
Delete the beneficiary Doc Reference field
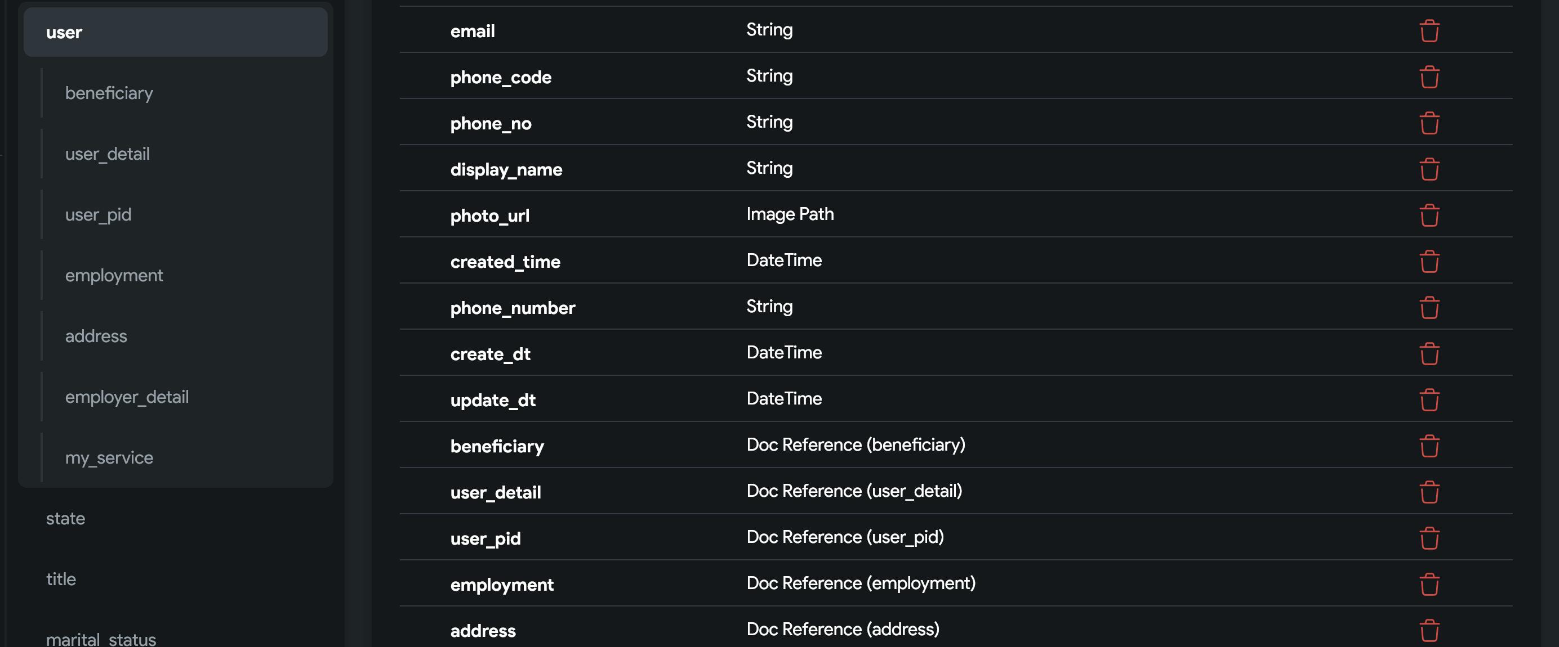tap(1429, 446)
